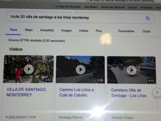Open the Wikipedia bookmark
The height and width of the screenshot is (121, 161).
(146, 8)
